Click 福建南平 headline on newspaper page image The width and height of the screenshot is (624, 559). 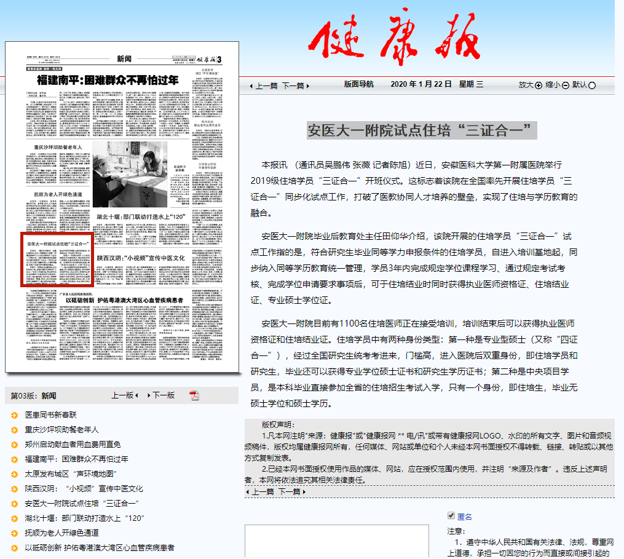[x=108, y=80]
